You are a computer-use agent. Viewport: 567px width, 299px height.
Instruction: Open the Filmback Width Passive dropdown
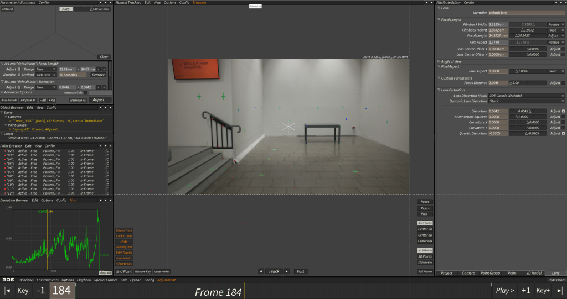click(556, 24)
